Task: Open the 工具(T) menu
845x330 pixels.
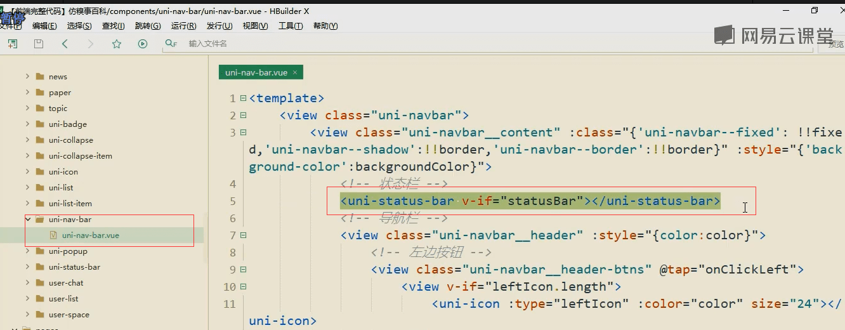Action: coord(291,26)
